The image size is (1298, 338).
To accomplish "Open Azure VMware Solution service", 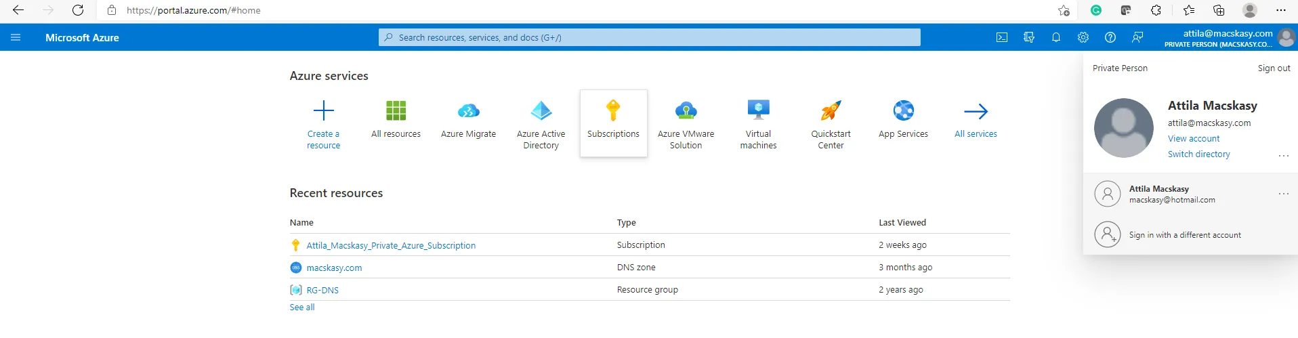I will point(686,123).
